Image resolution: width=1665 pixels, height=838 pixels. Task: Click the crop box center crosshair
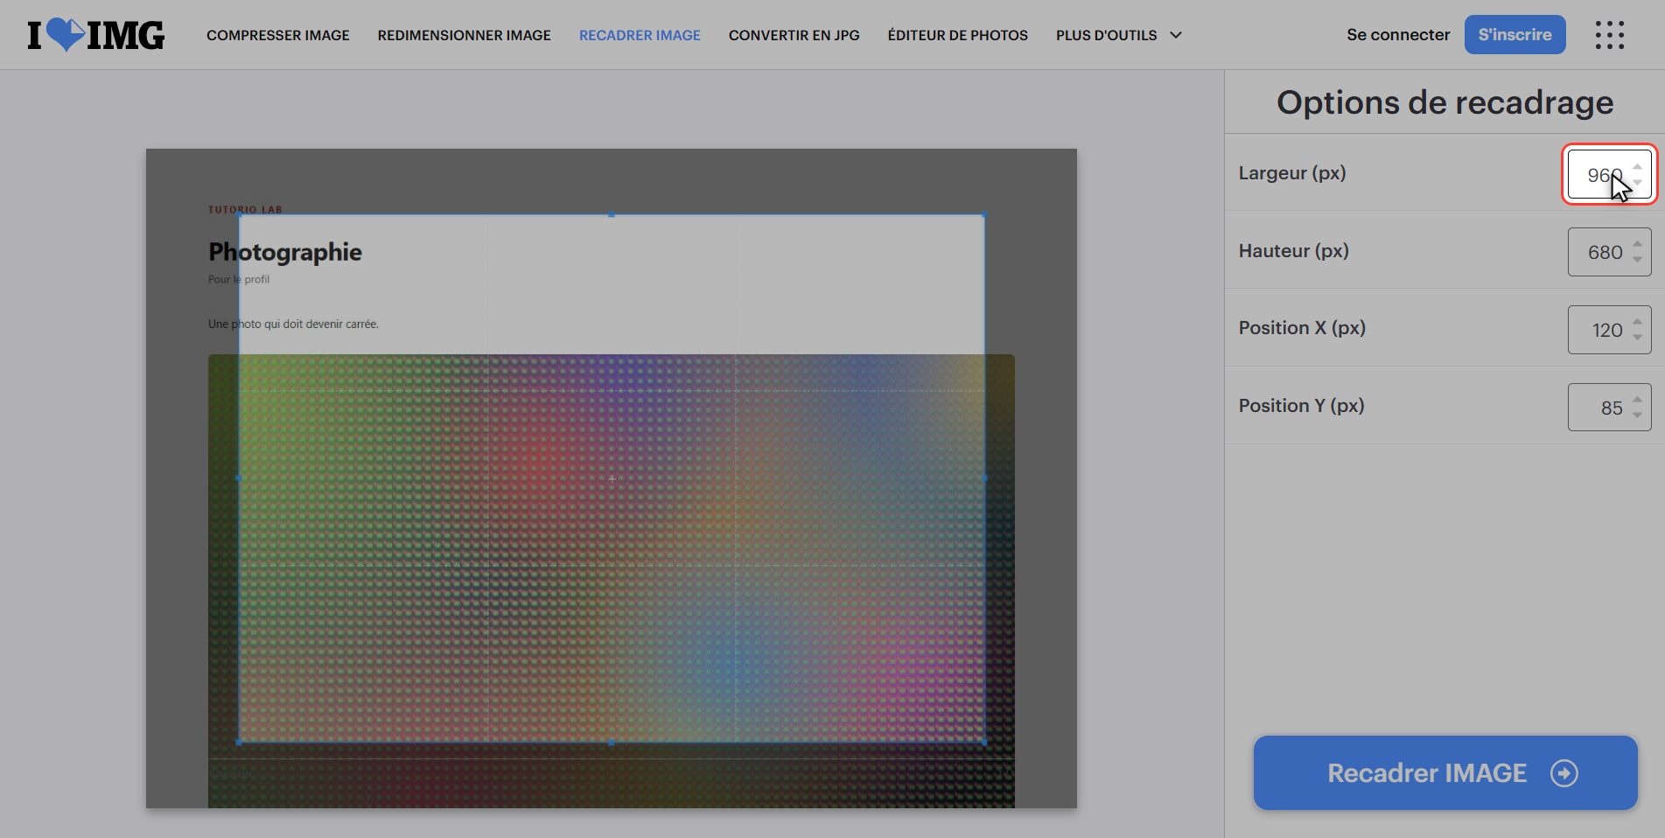coord(612,478)
